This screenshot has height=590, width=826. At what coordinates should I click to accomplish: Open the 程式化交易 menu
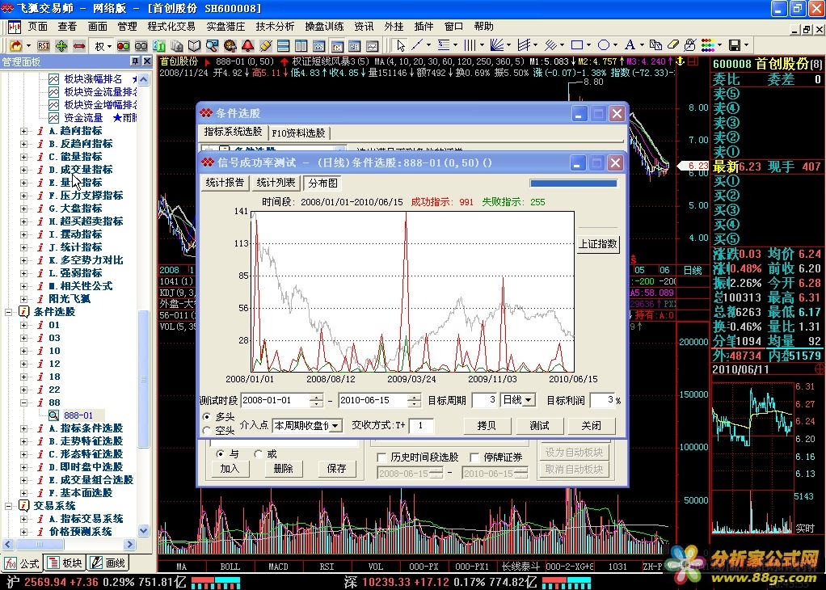171,27
